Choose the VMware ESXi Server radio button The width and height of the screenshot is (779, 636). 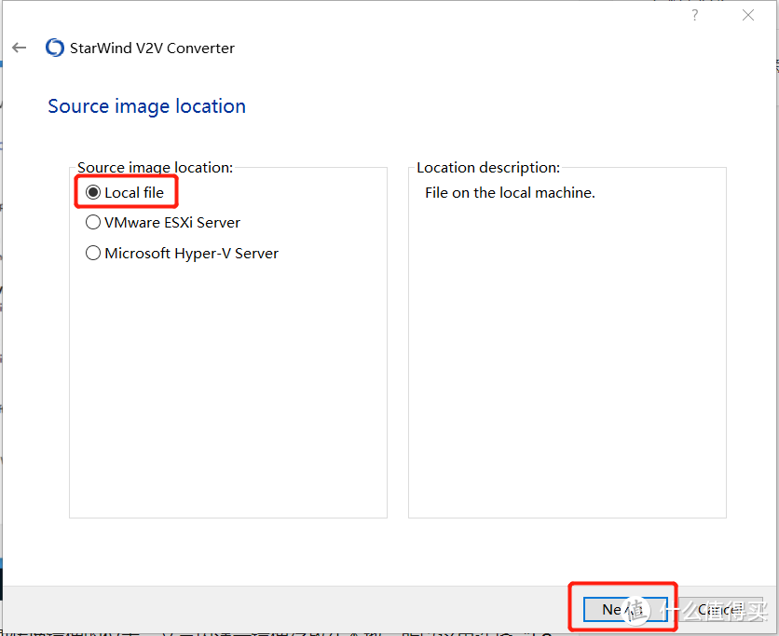coord(93,222)
